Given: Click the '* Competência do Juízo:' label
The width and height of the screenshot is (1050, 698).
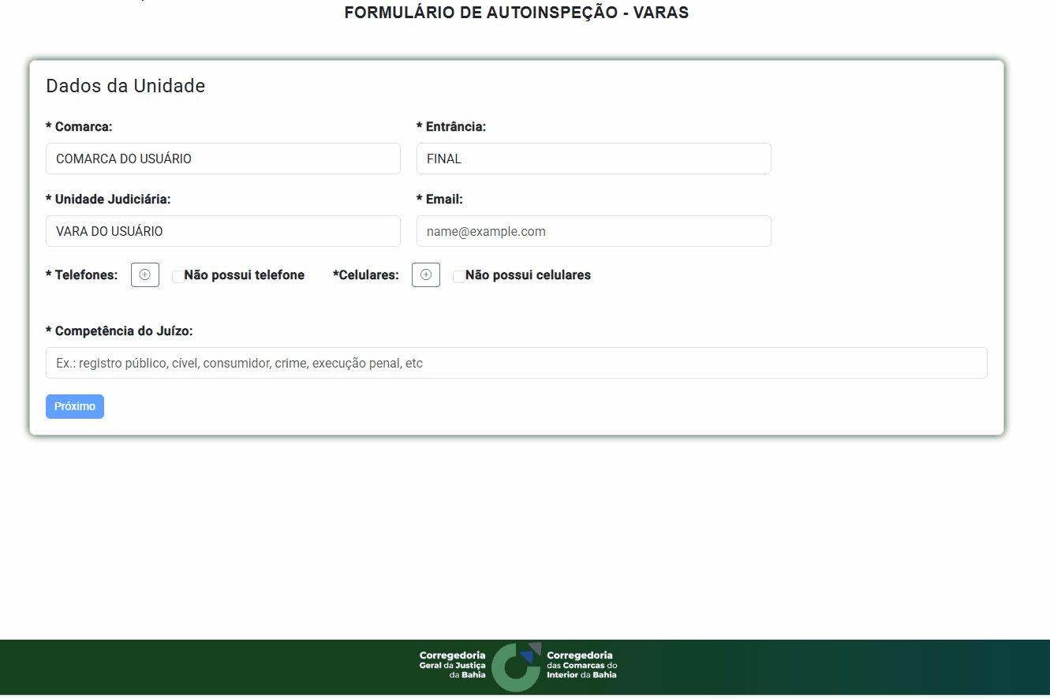Looking at the screenshot, I should click(x=119, y=330).
